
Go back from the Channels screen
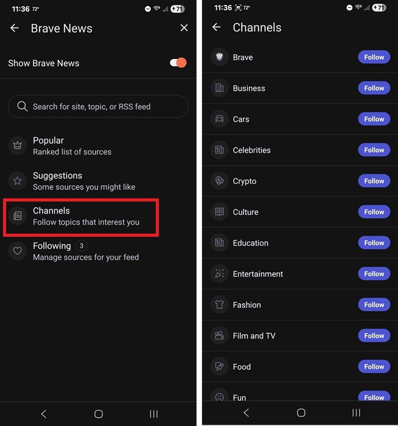click(x=216, y=27)
